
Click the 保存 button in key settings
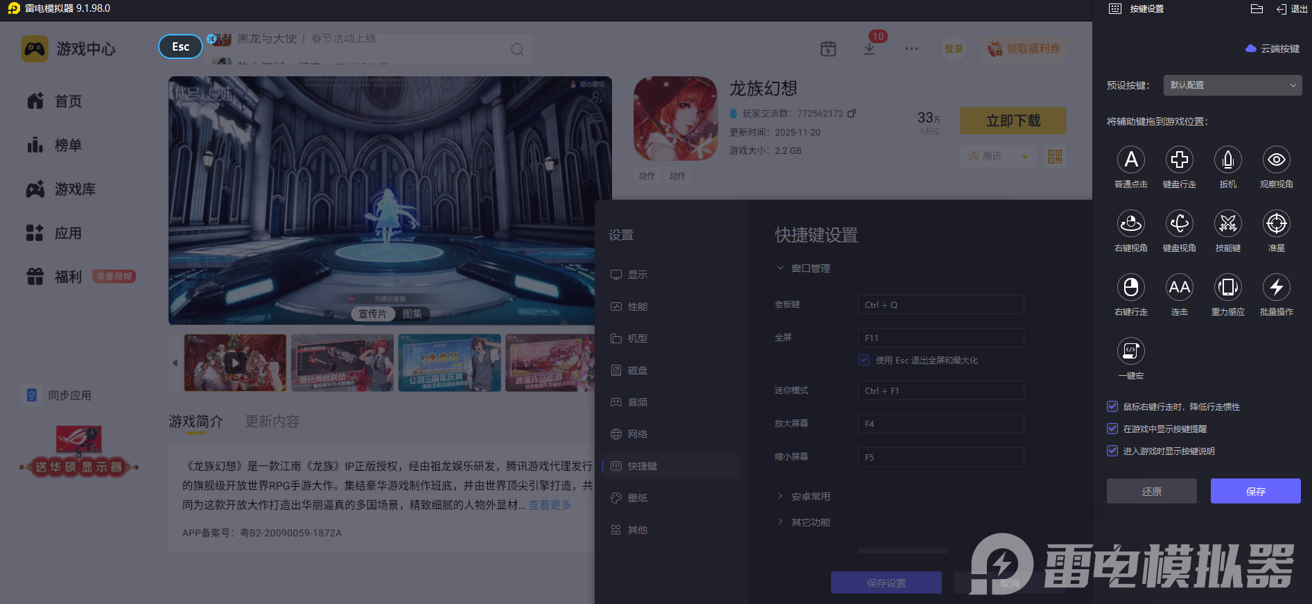(1256, 491)
